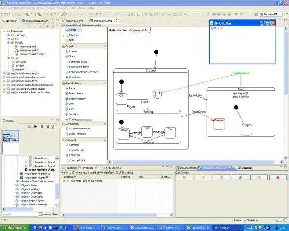Open Microwave.umldynamic file in Navigator

31,54
